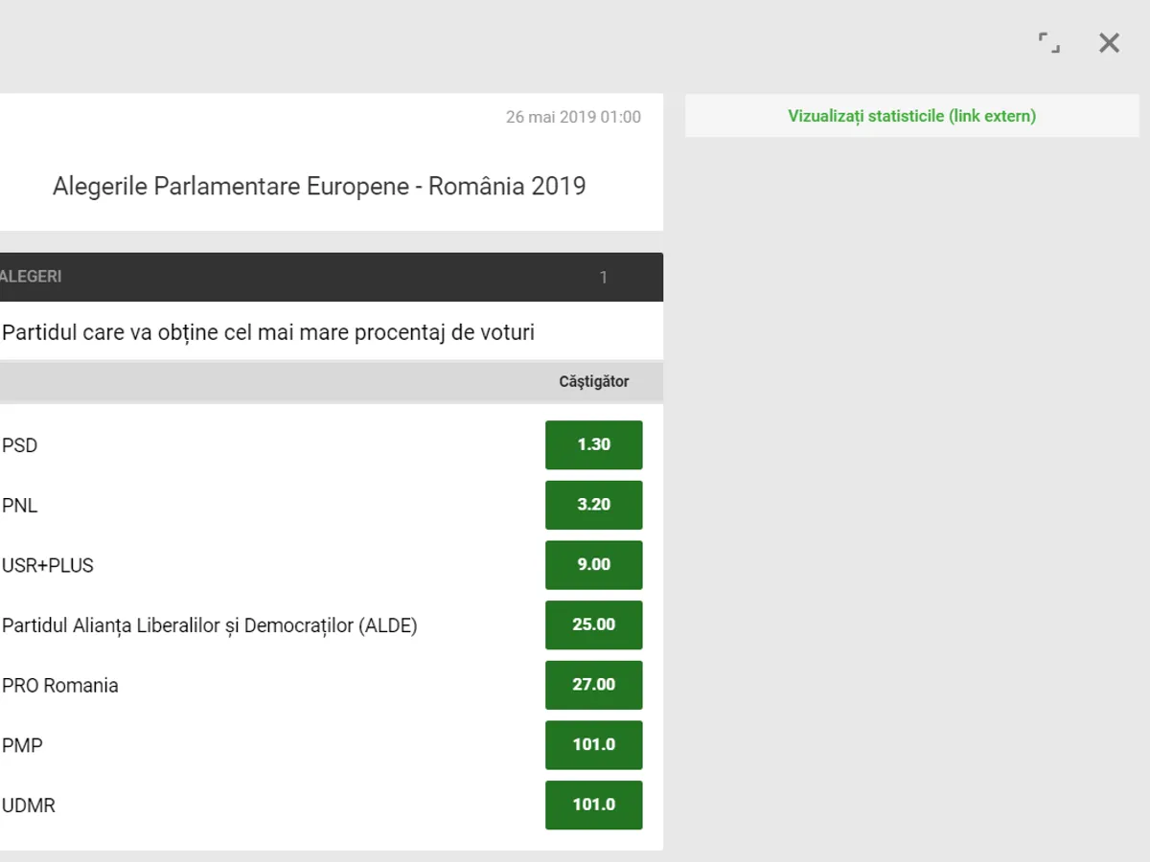Click the Alegerile Parlamentare Europene event title

click(319, 186)
